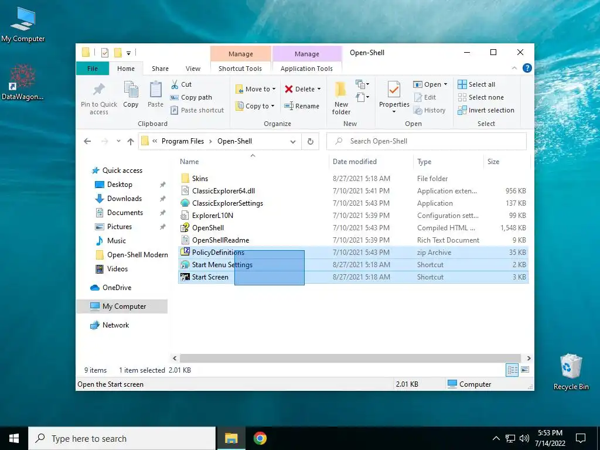Image resolution: width=600 pixels, height=450 pixels.
Task: Open Desktop in the navigation pane
Action: (120, 185)
